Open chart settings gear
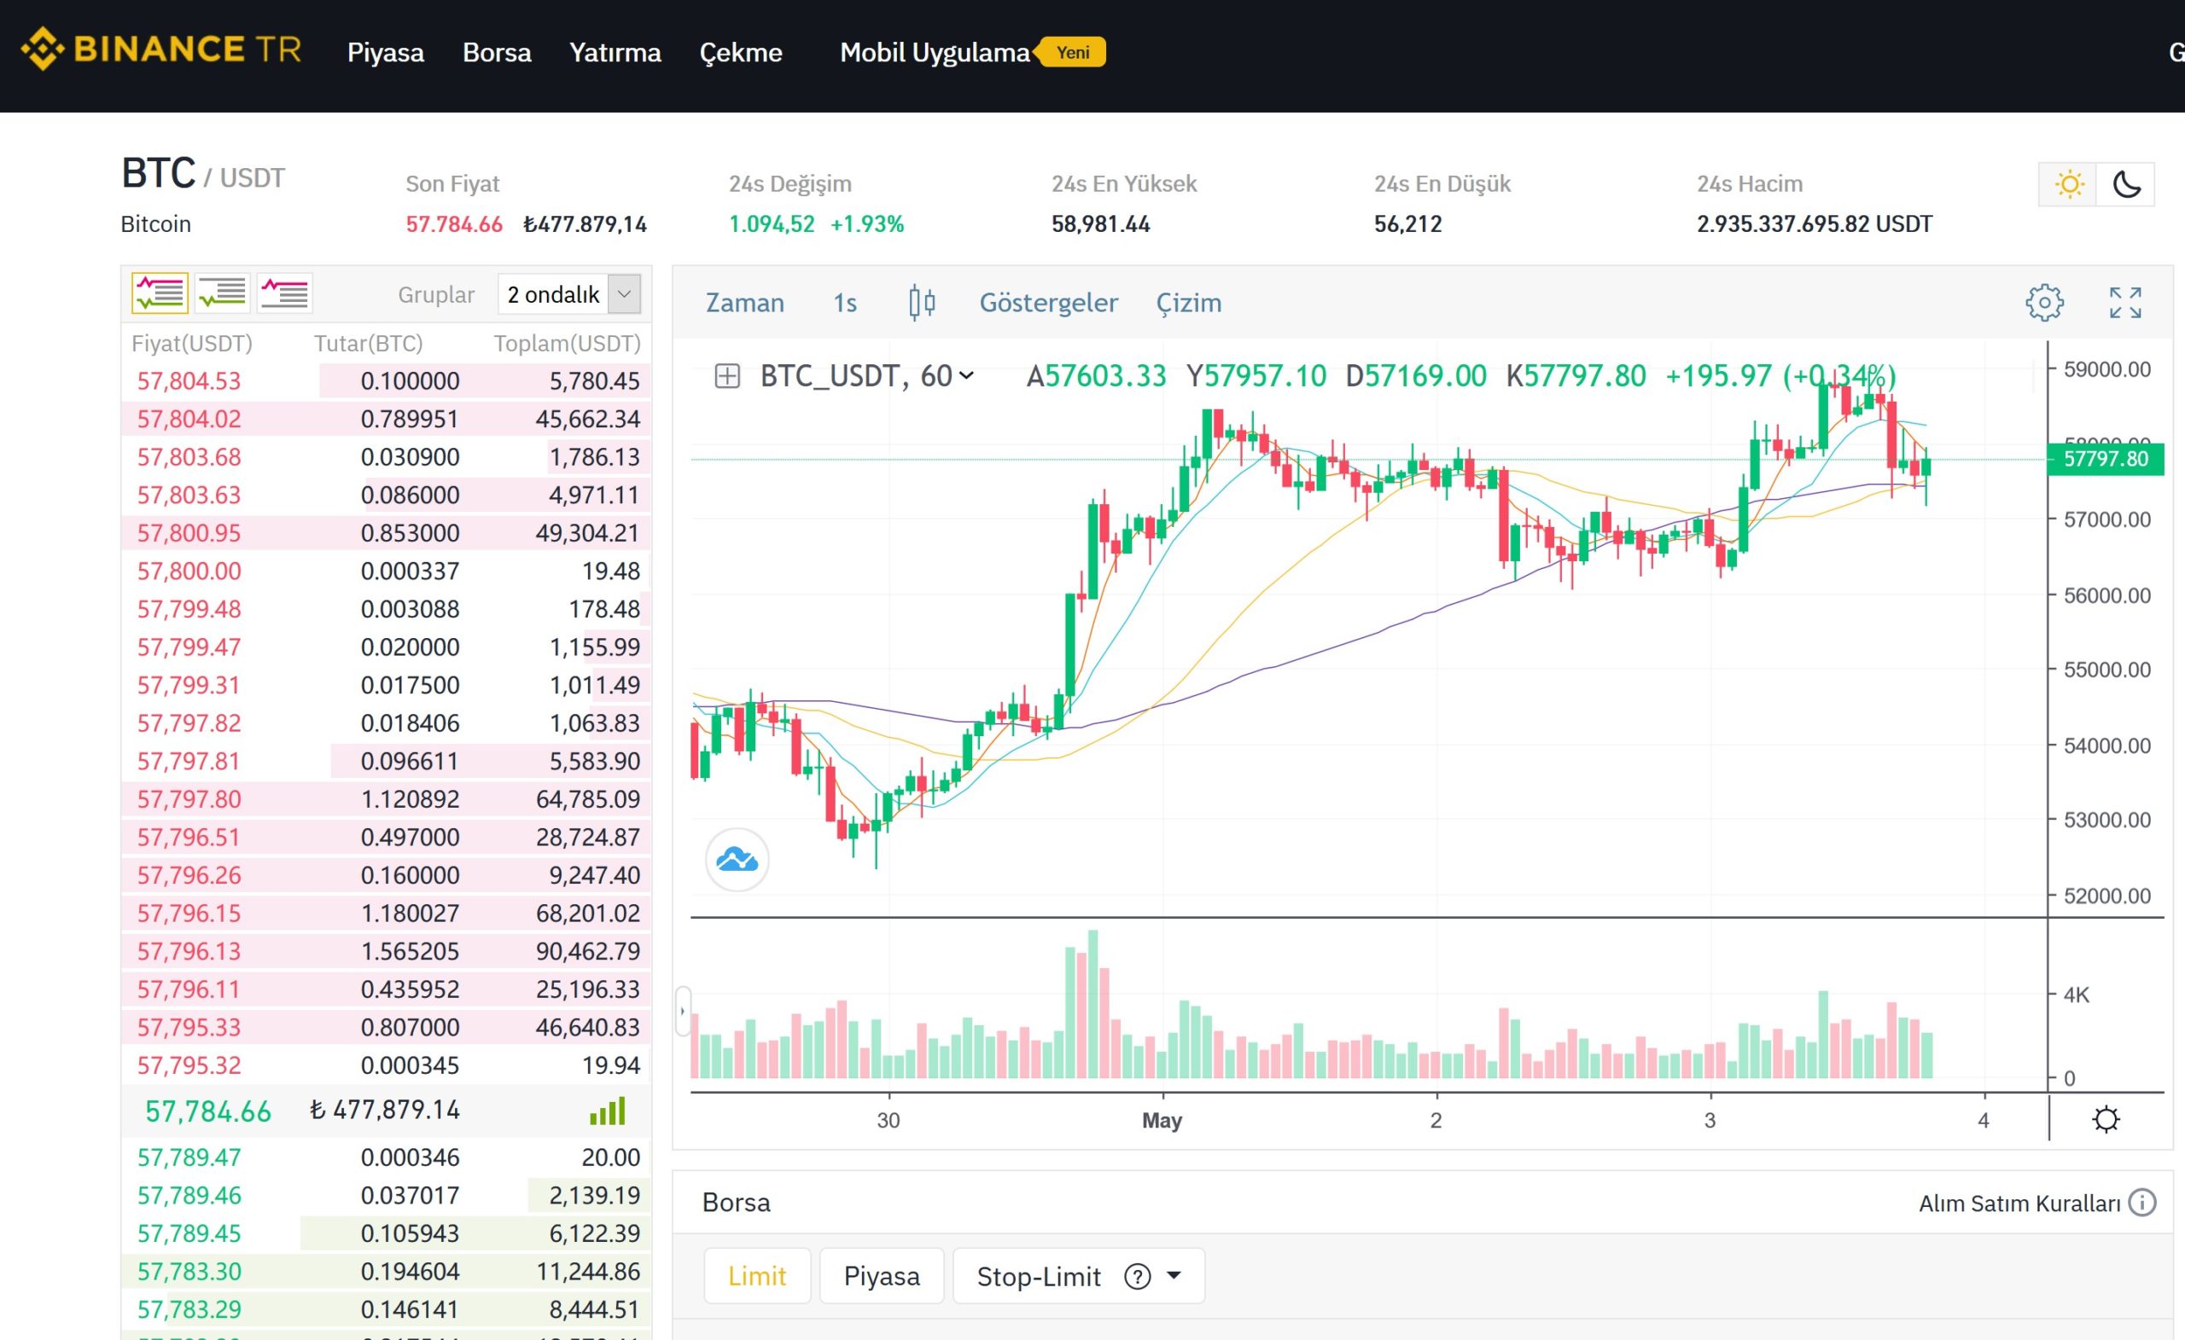This screenshot has width=2185, height=1340. click(2044, 302)
